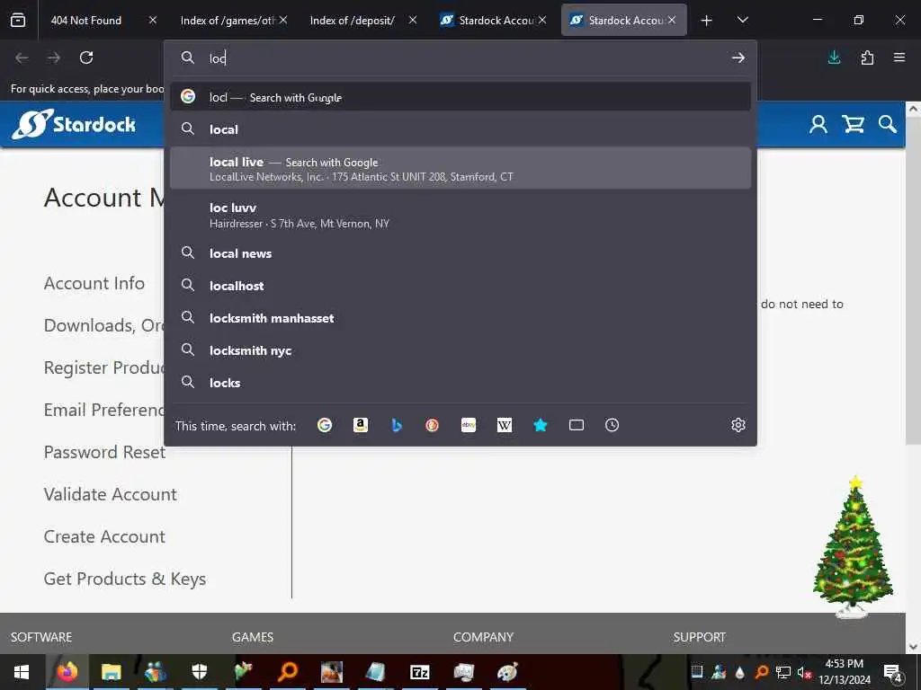The image size is (921, 690).
Task: Search this time with DuckDuckGo
Action: click(x=433, y=425)
